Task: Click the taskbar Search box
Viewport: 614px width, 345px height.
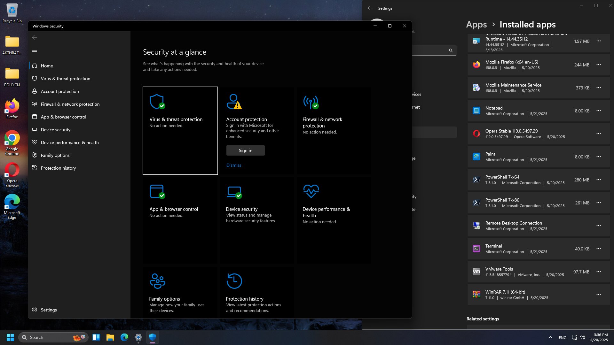Action: click(x=53, y=337)
